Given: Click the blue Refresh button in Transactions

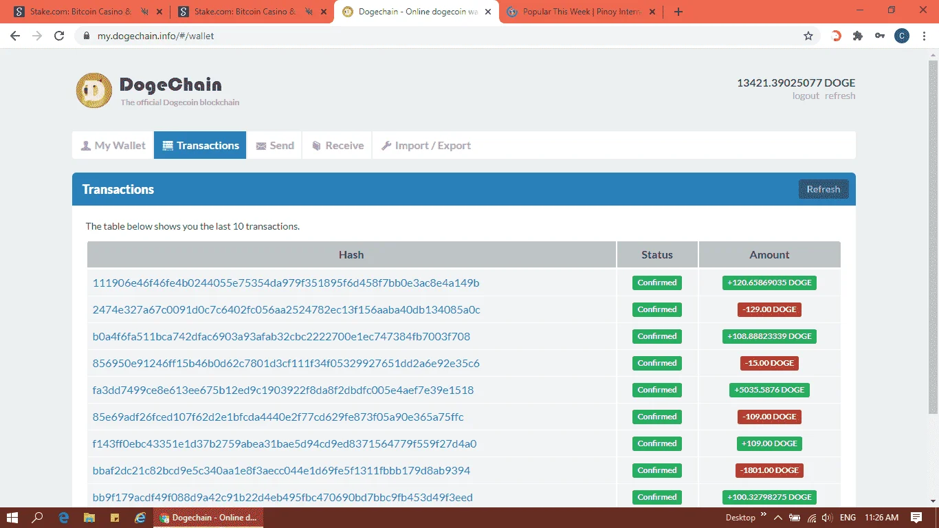Looking at the screenshot, I should click(824, 189).
